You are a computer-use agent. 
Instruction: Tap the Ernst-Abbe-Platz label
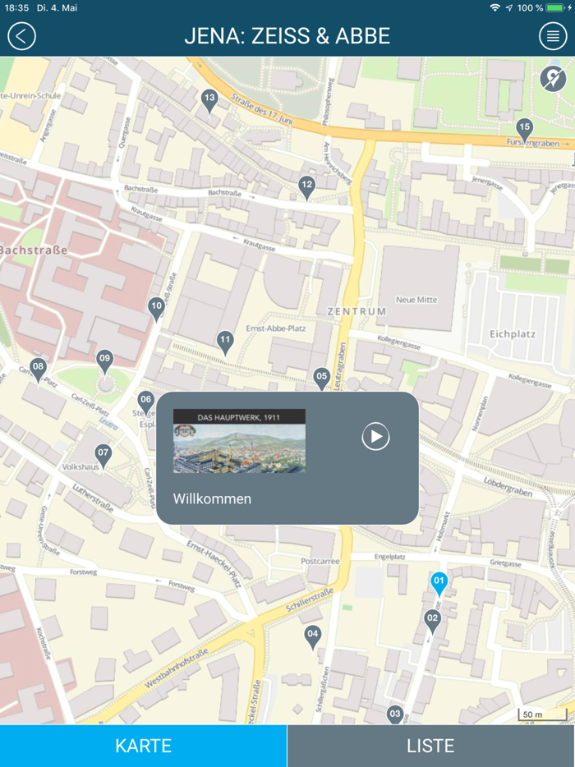pyautogui.click(x=275, y=328)
